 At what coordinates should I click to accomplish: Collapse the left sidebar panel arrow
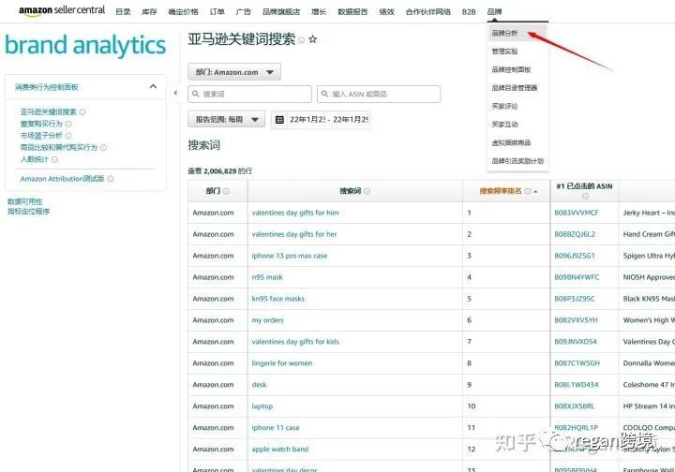[x=175, y=93]
